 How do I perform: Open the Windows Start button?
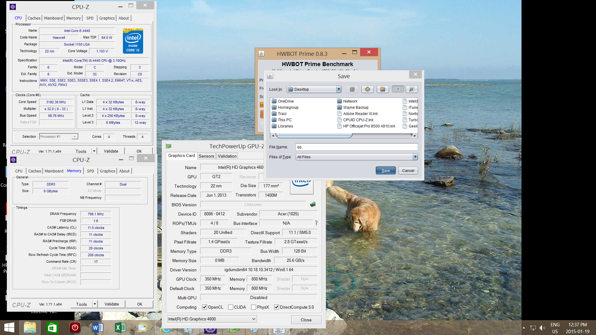9,328
